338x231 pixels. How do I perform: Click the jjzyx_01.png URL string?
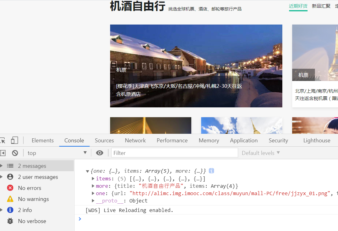(x=230, y=193)
